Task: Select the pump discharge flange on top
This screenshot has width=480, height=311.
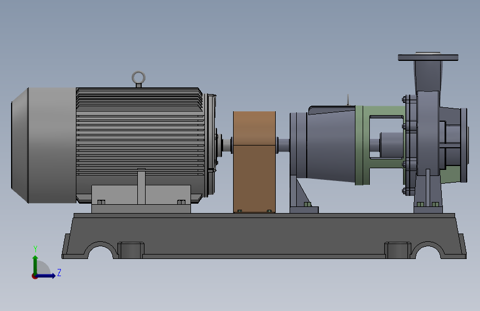Action: (x=428, y=57)
